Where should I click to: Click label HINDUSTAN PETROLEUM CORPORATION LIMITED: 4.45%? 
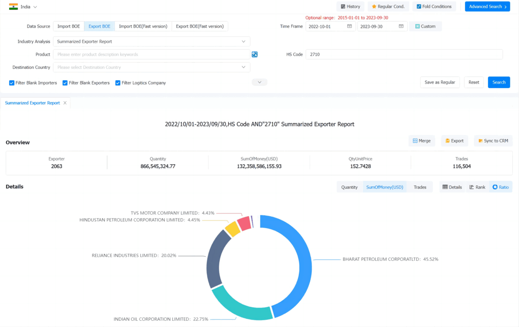(140, 220)
